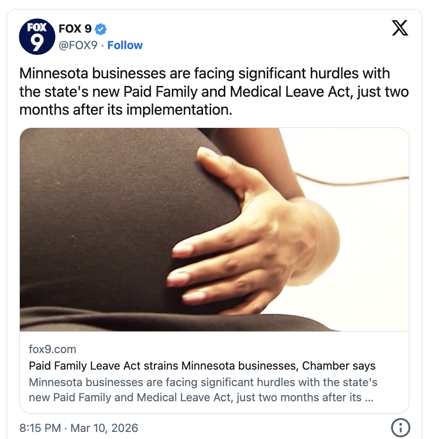The width and height of the screenshot is (425, 439).
Task: Select the tweet's main body text
Action: [x=214, y=92]
